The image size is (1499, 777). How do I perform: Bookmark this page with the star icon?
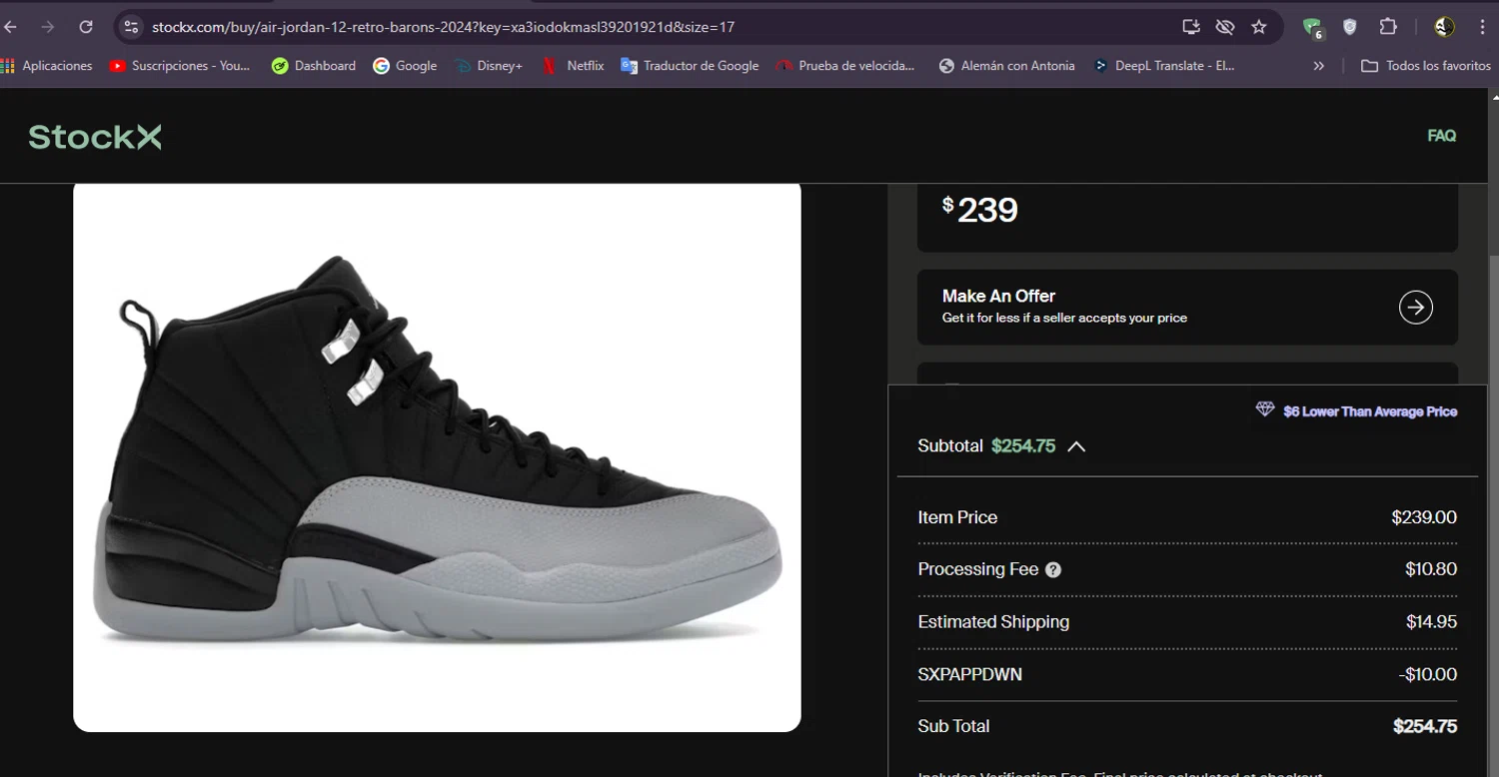1259,27
